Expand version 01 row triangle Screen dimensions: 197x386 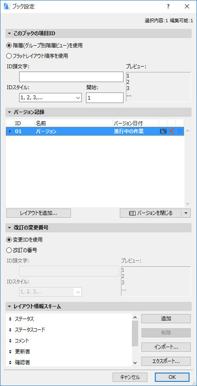pos(10,131)
